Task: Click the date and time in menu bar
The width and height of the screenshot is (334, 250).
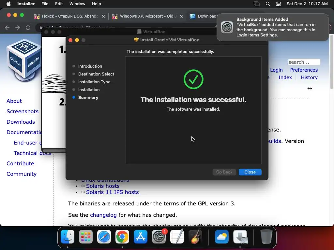Action: (307, 4)
